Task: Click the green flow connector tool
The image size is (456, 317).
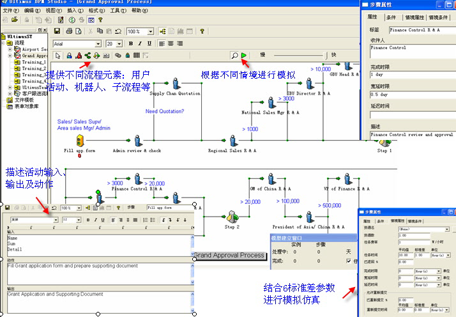Action: pyautogui.click(x=87, y=56)
